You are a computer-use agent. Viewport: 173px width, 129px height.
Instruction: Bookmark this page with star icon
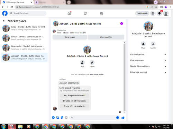click(x=156, y=7)
